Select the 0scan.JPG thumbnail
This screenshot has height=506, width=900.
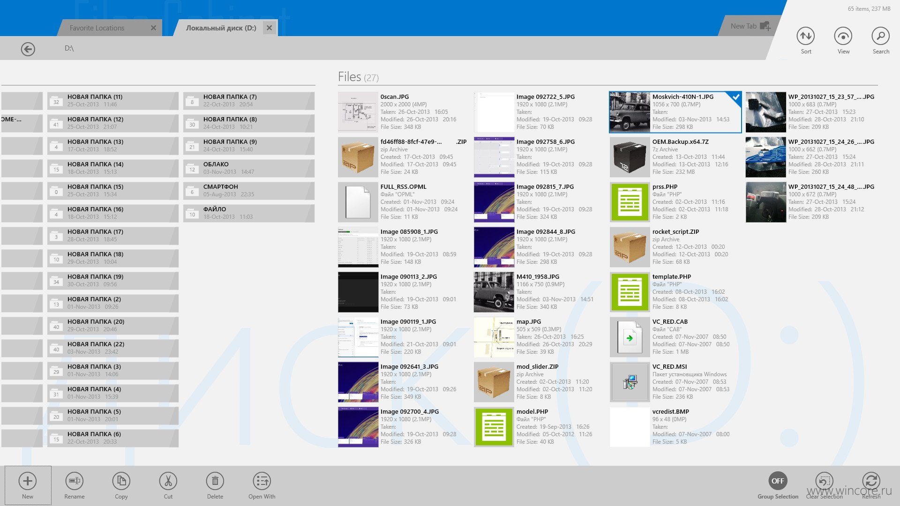tap(358, 112)
